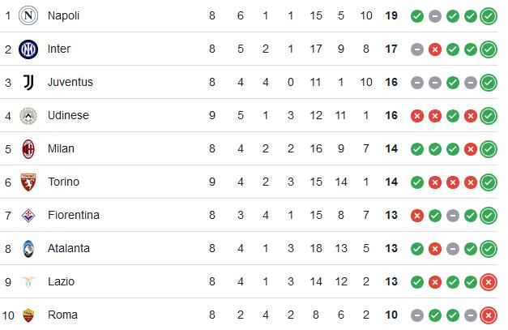Open the Juventus team name link
The image size is (508, 330).
point(70,82)
